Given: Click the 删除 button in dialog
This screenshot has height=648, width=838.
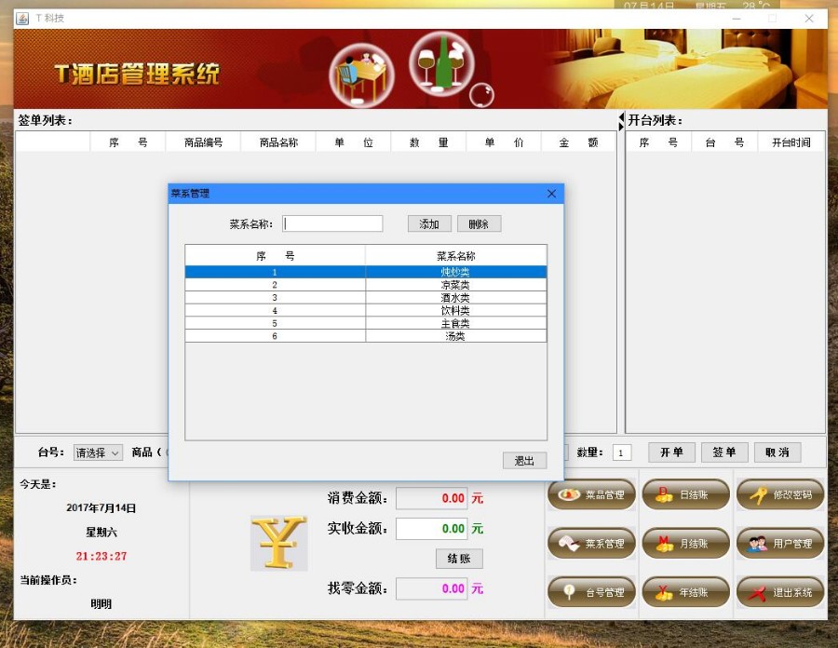Looking at the screenshot, I should click(479, 223).
